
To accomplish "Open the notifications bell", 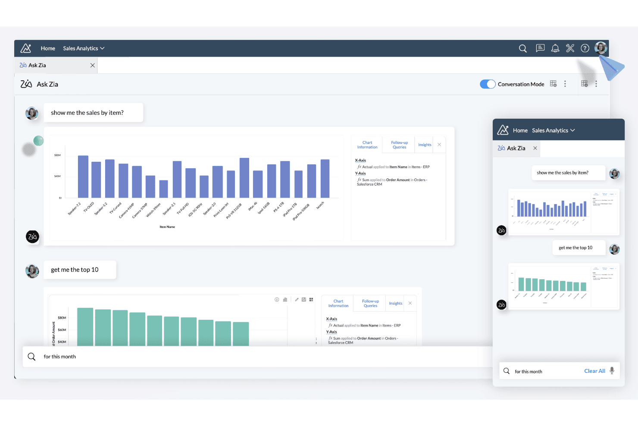I will coord(555,48).
